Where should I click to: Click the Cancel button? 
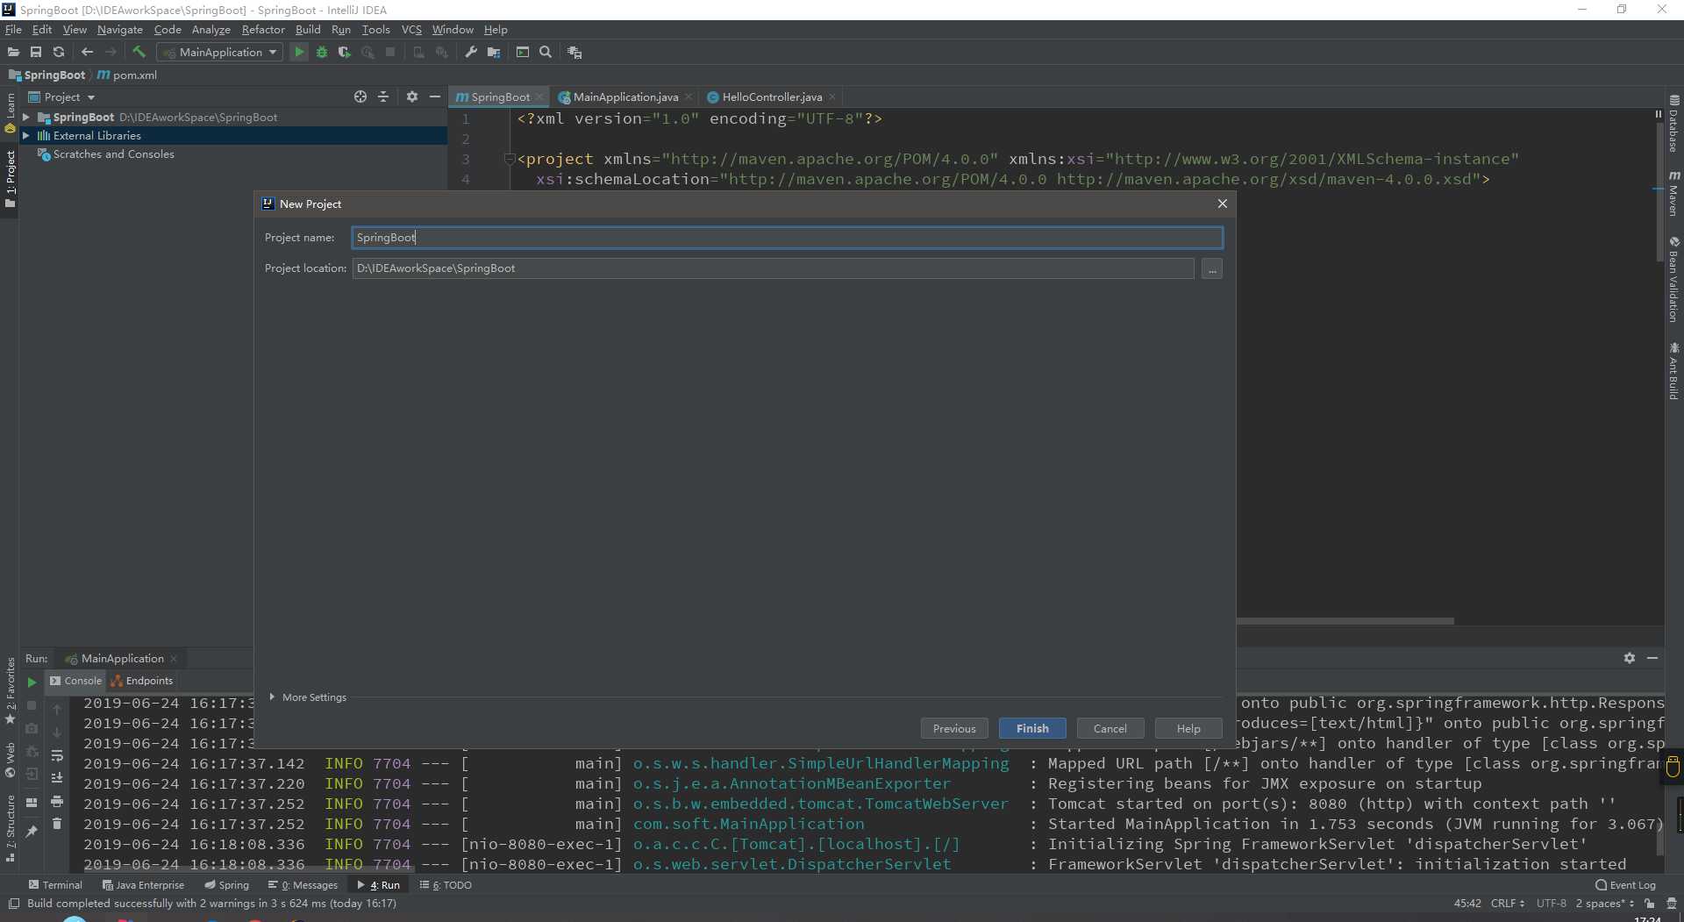pyautogui.click(x=1110, y=728)
